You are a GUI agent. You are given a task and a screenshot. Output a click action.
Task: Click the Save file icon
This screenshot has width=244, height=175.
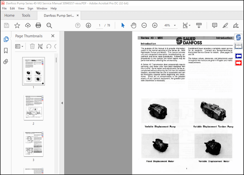(x=6, y=25)
